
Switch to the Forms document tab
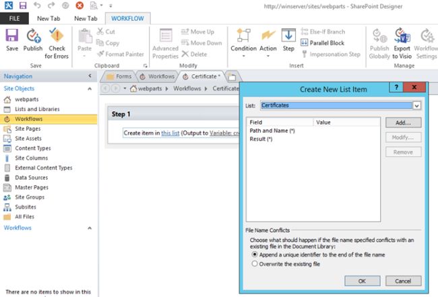pyautogui.click(x=119, y=76)
